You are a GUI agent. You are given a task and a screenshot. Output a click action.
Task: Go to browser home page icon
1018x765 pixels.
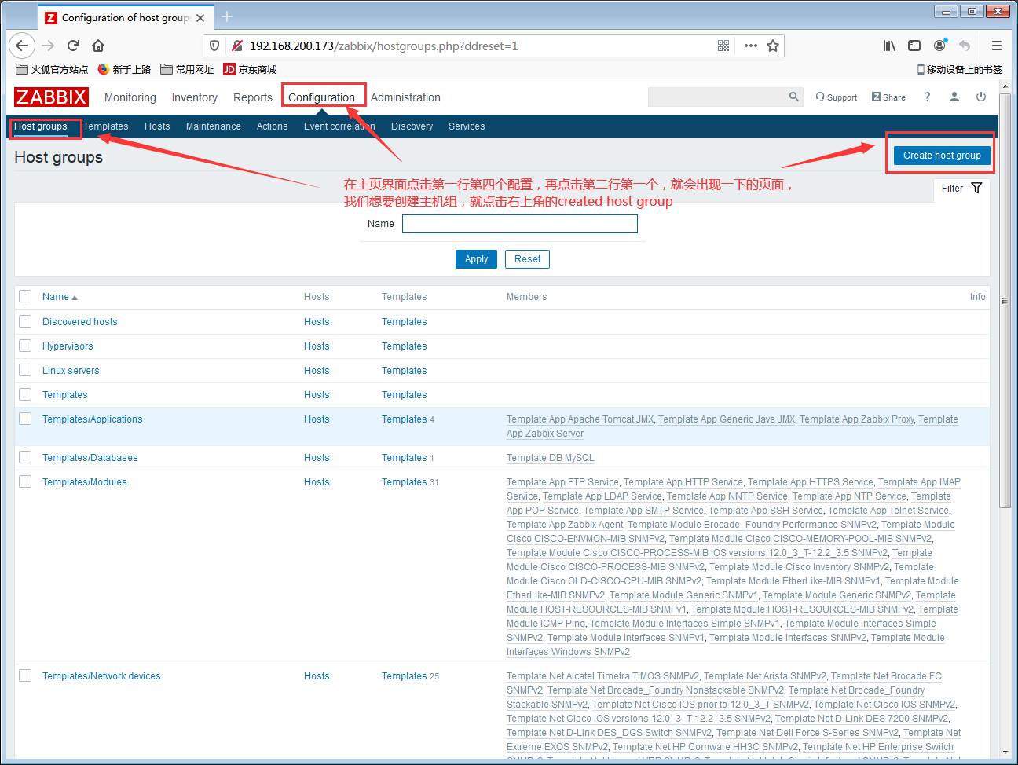(x=98, y=46)
